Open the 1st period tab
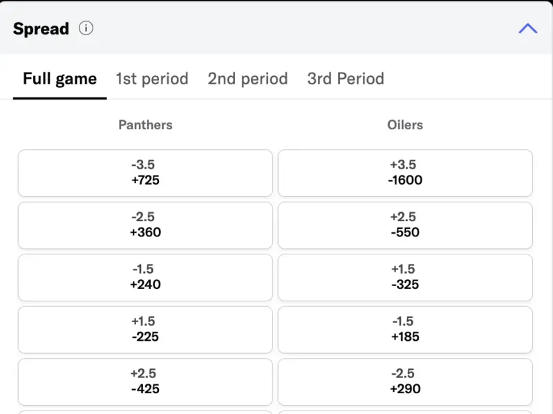This screenshot has height=414, width=553. click(152, 79)
